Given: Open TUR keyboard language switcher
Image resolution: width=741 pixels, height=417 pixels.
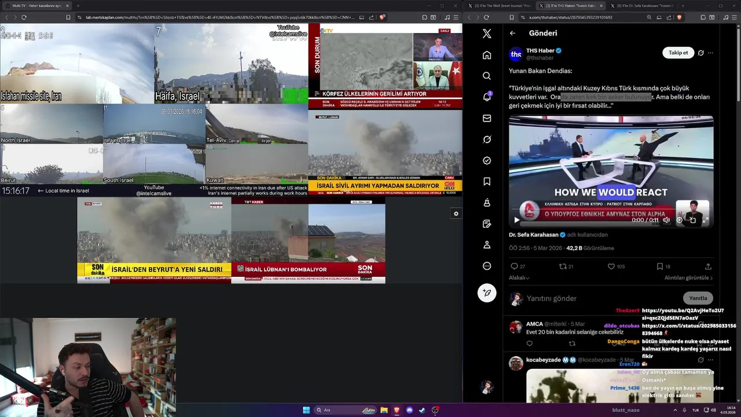Looking at the screenshot, I should pyautogui.click(x=695, y=410).
